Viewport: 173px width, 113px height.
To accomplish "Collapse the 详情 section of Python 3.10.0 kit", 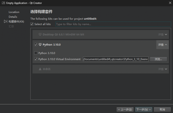I will (162, 44).
